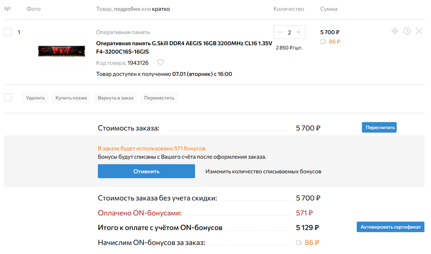Click the 'Вернуть в заказ' button
Image resolution: width=431 pixels, height=254 pixels.
pyautogui.click(x=115, y=98)
